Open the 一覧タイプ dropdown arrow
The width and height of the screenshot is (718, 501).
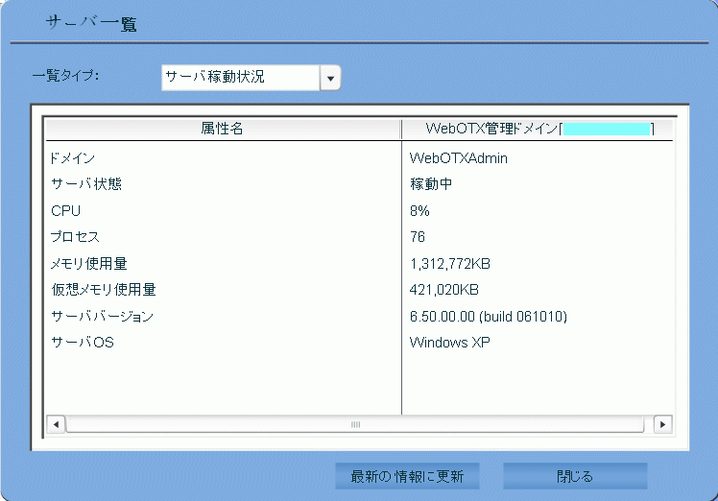(330, 78)
